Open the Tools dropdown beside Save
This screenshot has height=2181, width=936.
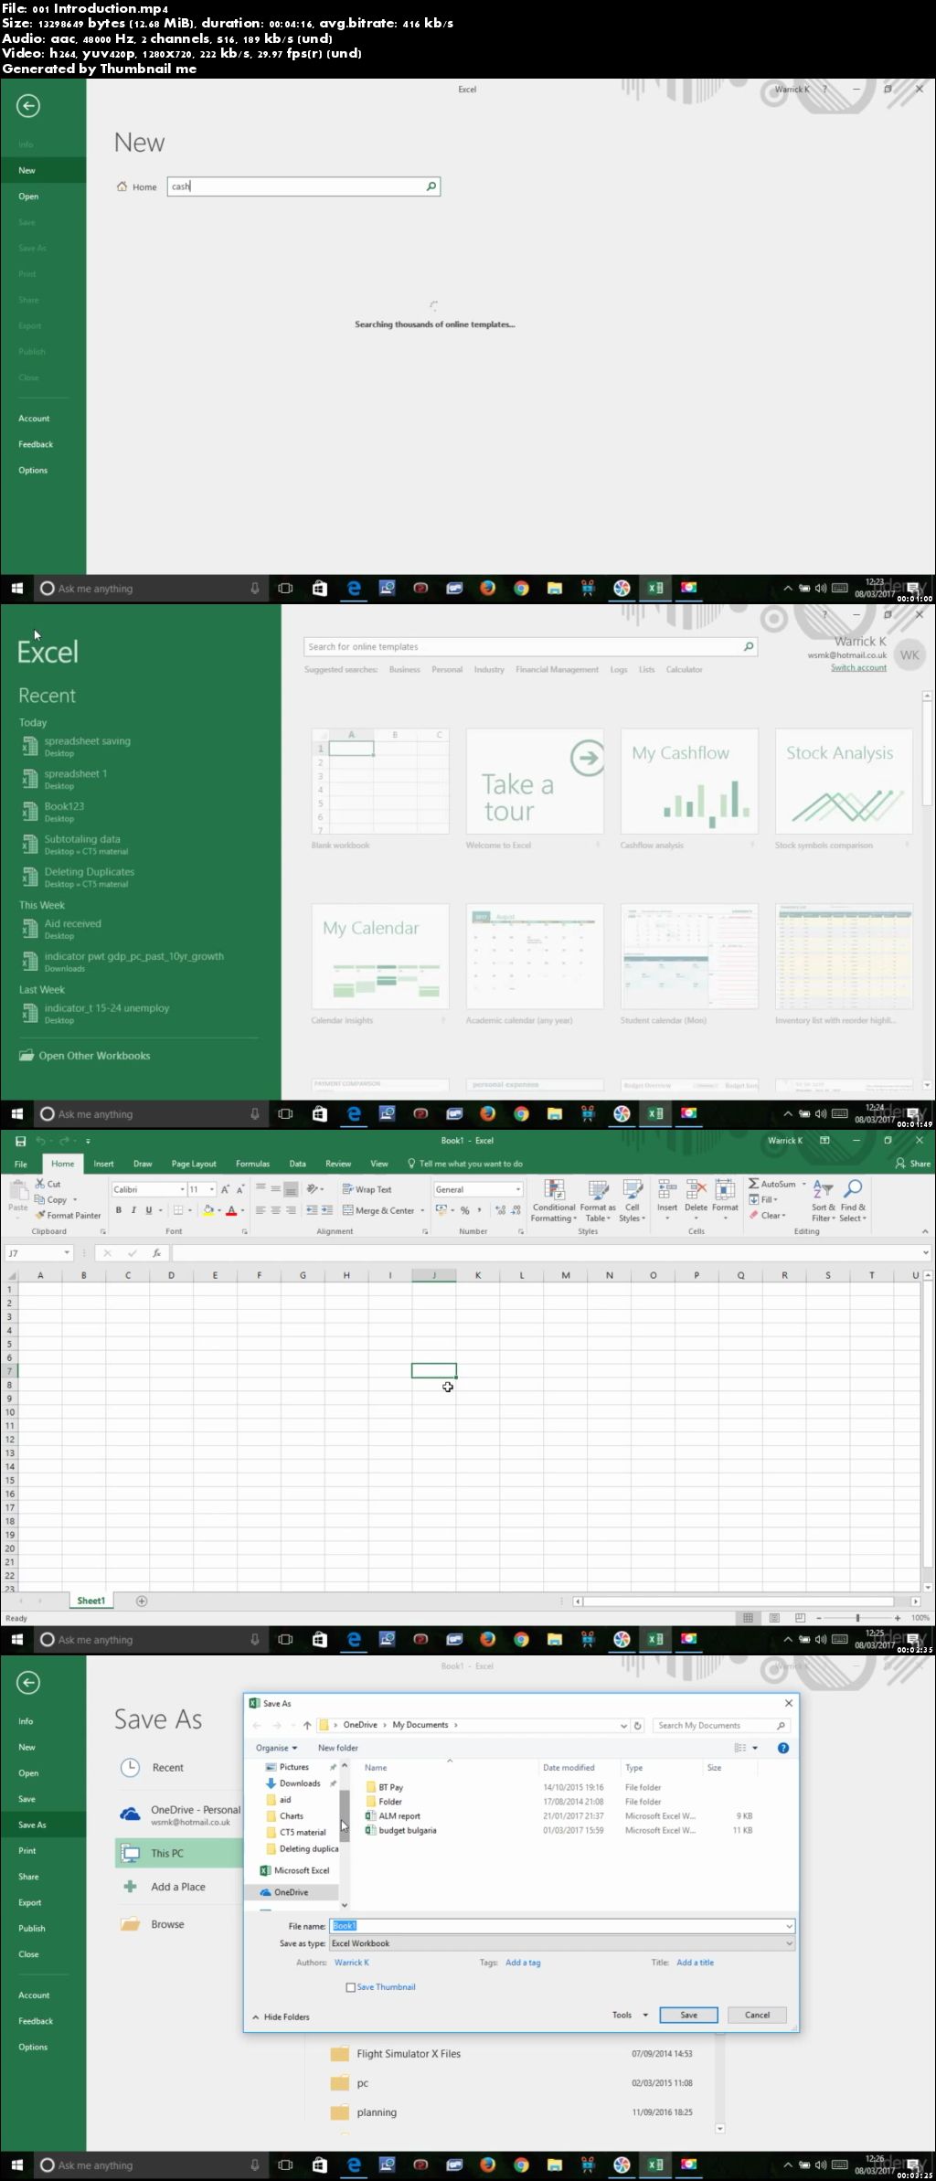(631, 2015)
